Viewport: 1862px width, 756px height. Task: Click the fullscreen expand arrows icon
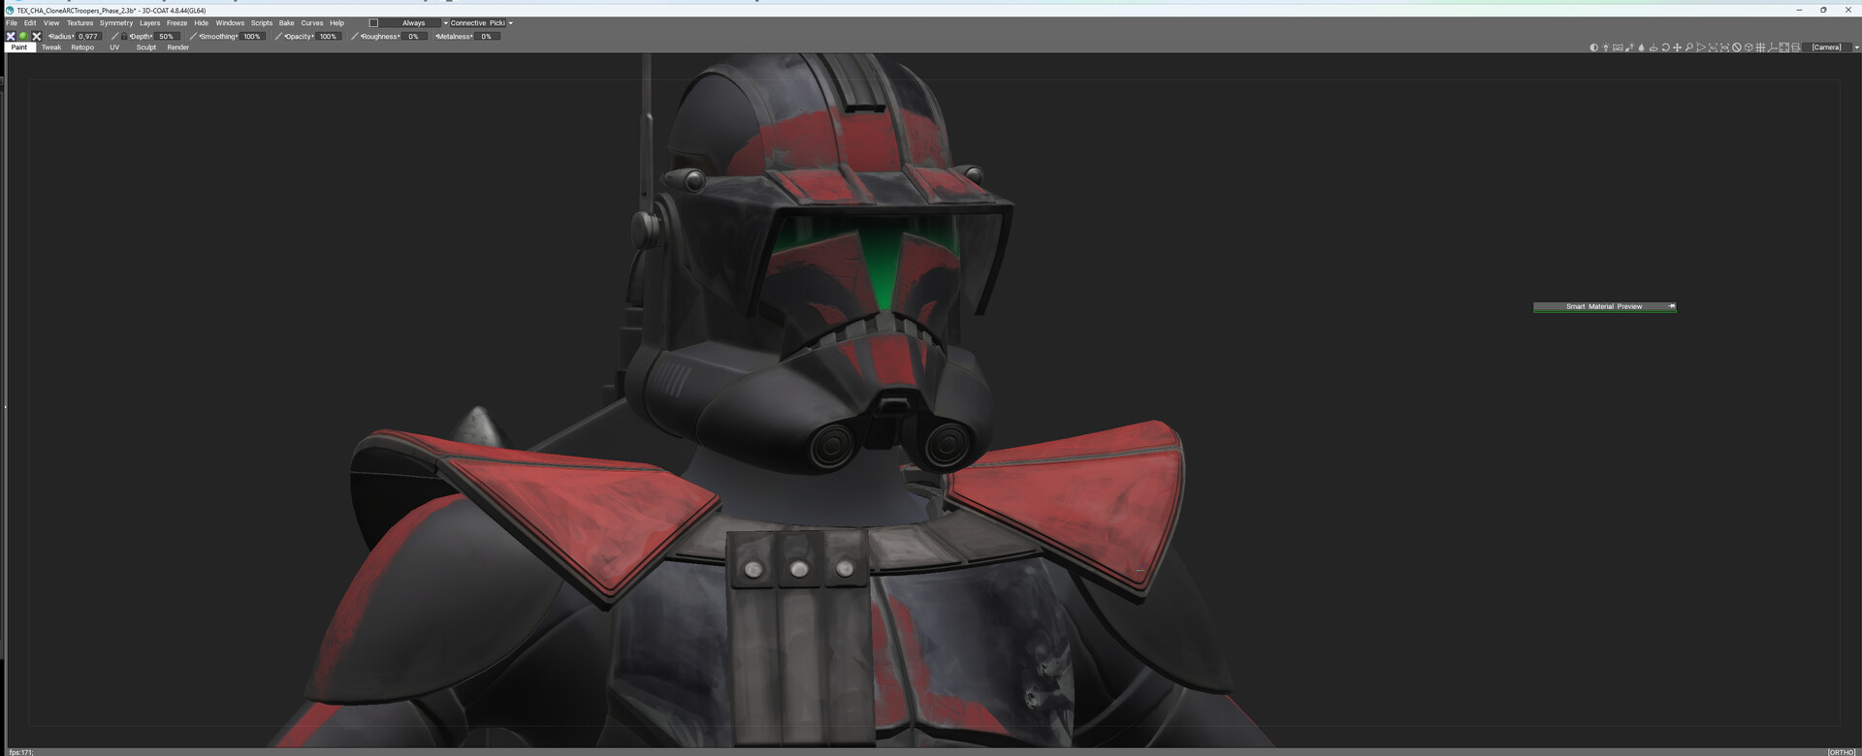pos(1784,47)
